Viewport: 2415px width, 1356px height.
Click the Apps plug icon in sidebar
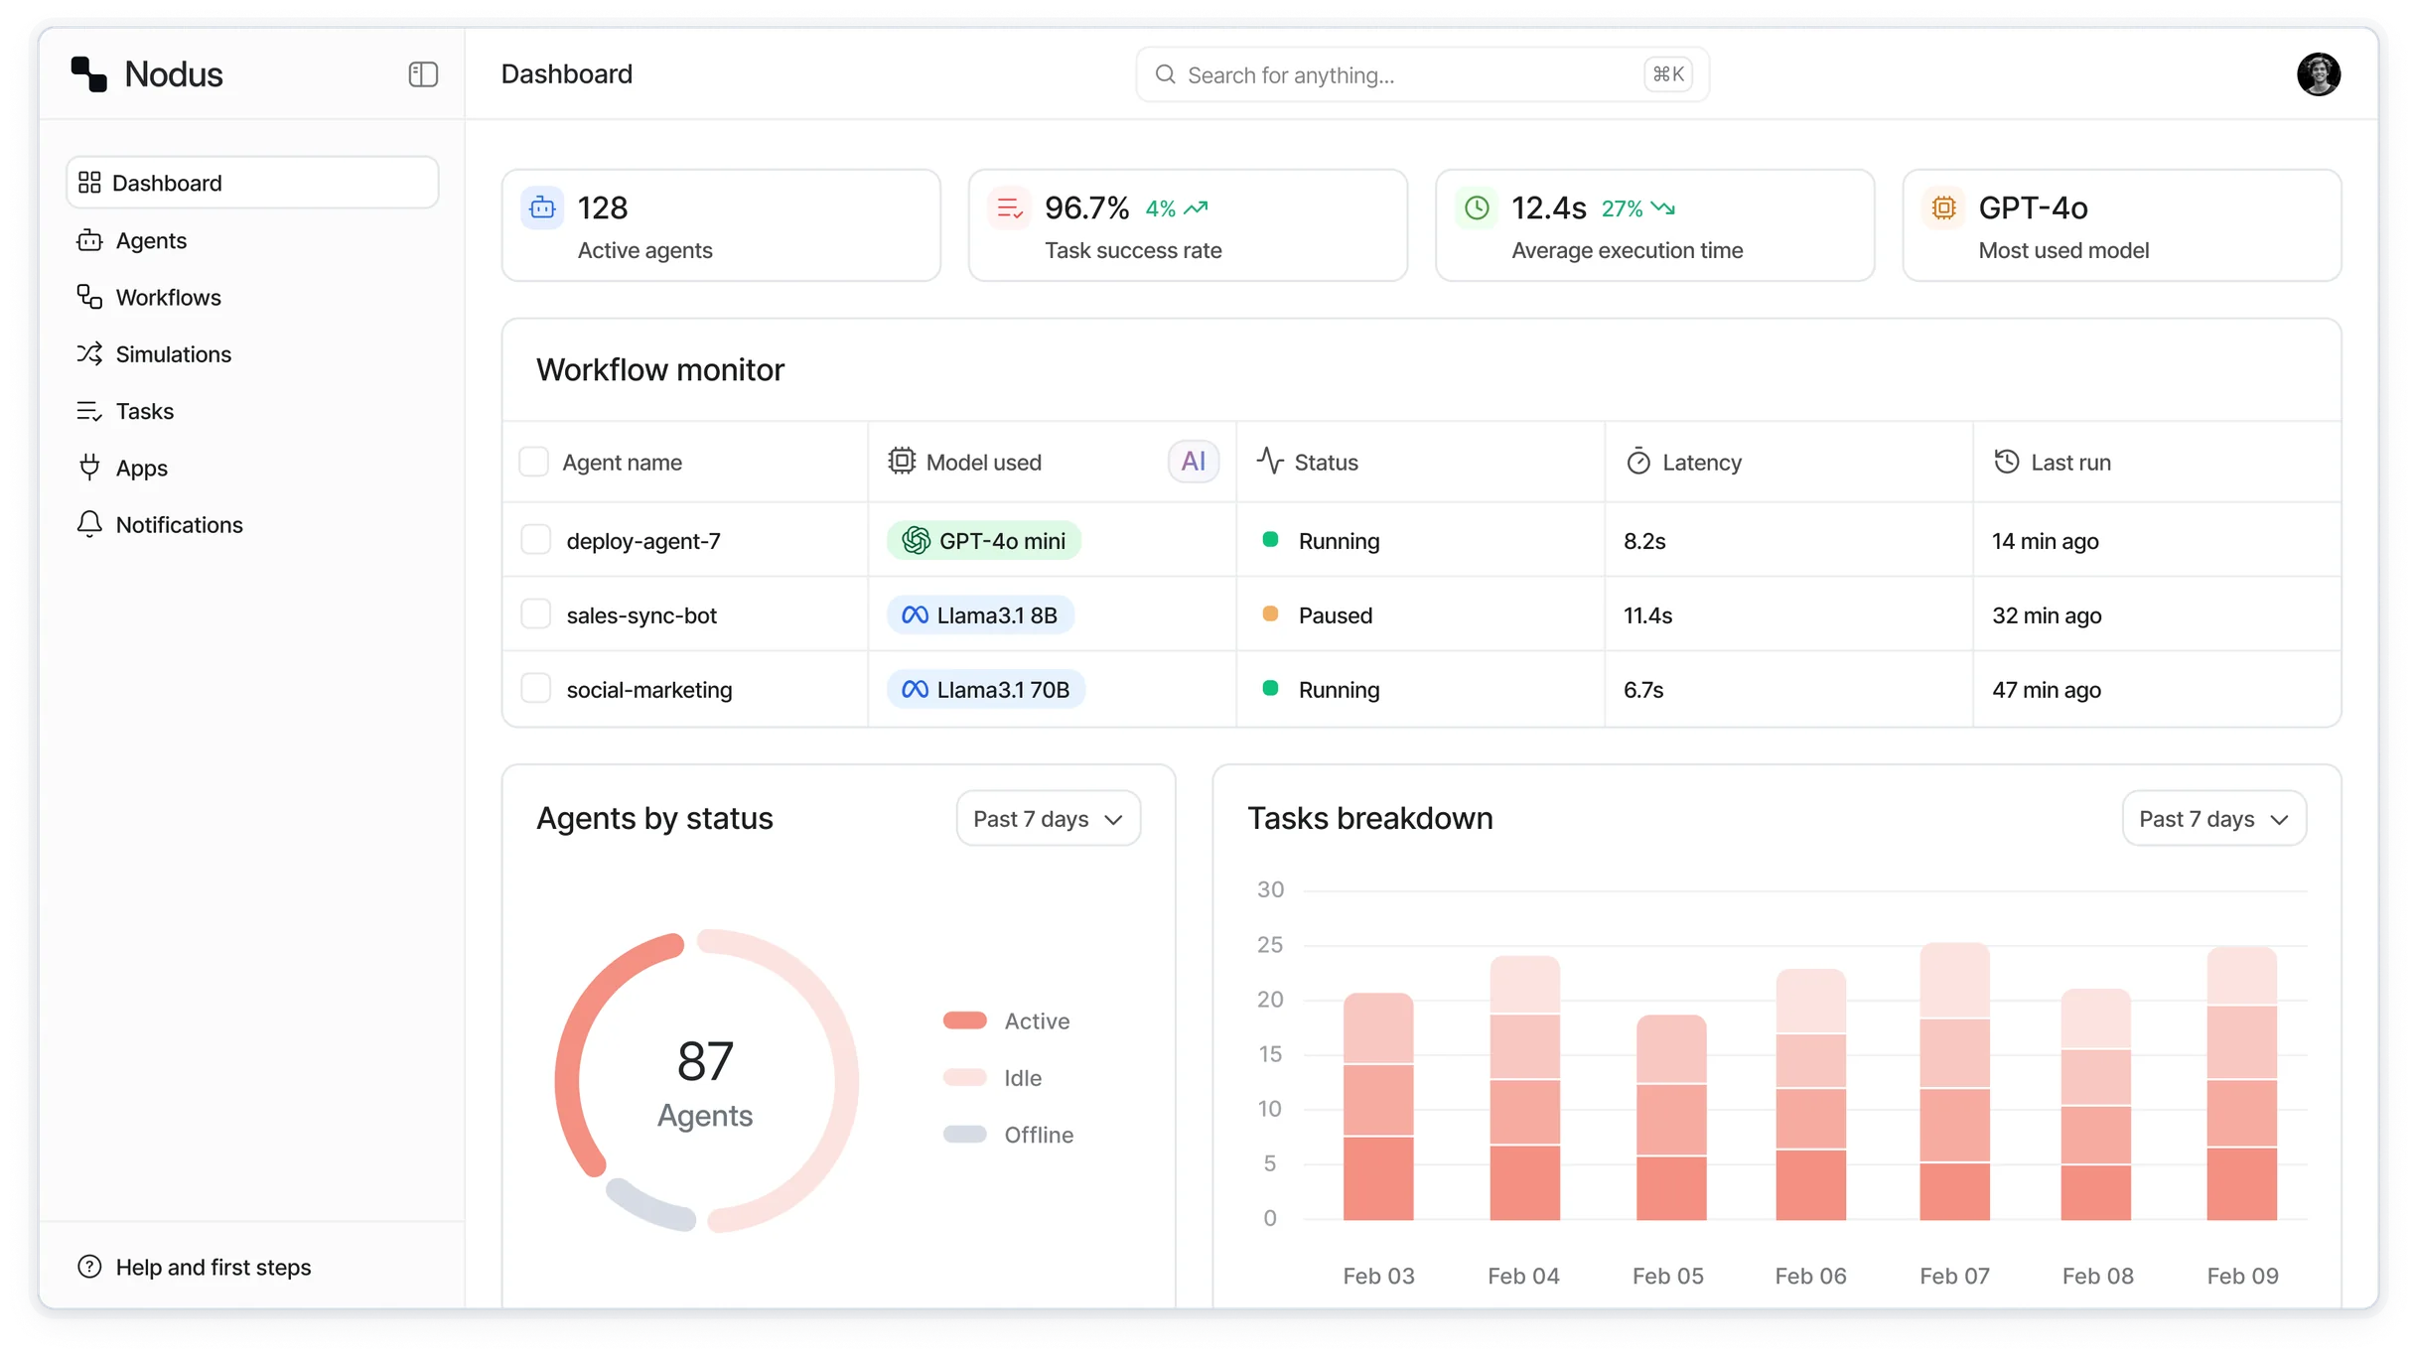click(89, 468)
